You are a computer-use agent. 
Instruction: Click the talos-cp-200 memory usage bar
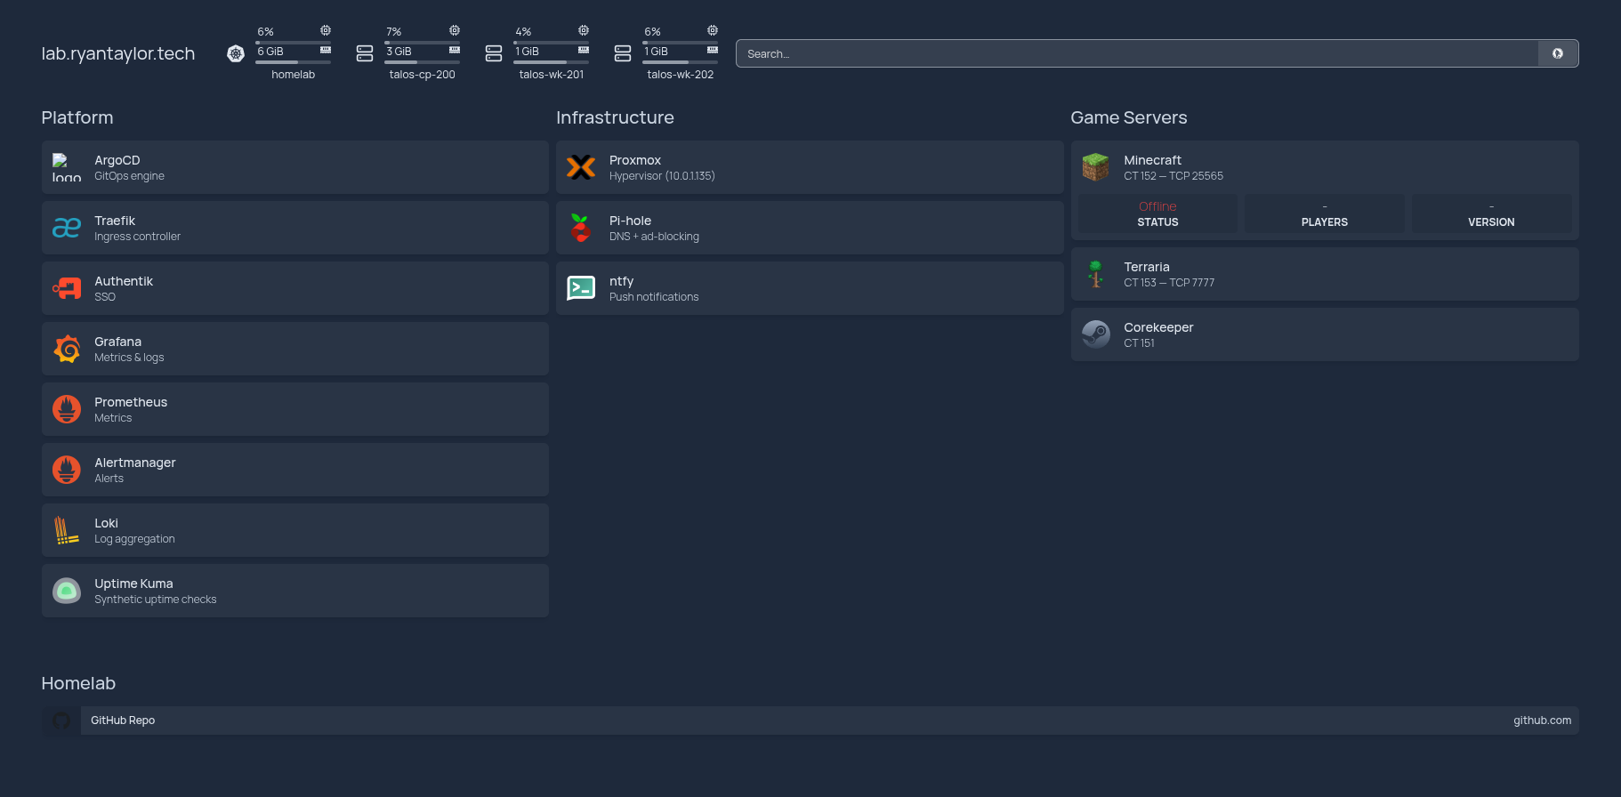tap(423, 61)
